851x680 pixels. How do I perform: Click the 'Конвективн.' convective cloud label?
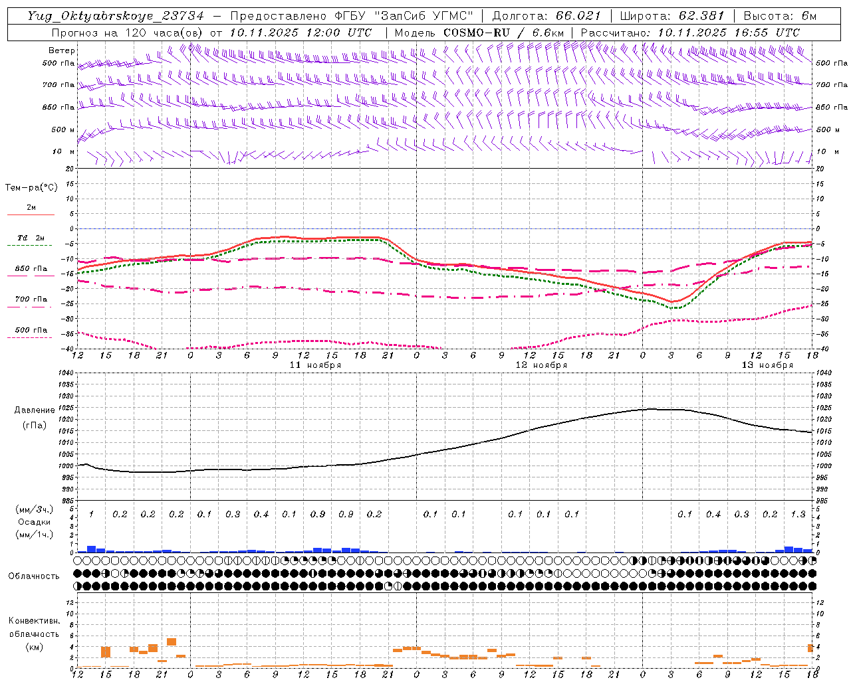pyautogui.click(x=35, y=621)
